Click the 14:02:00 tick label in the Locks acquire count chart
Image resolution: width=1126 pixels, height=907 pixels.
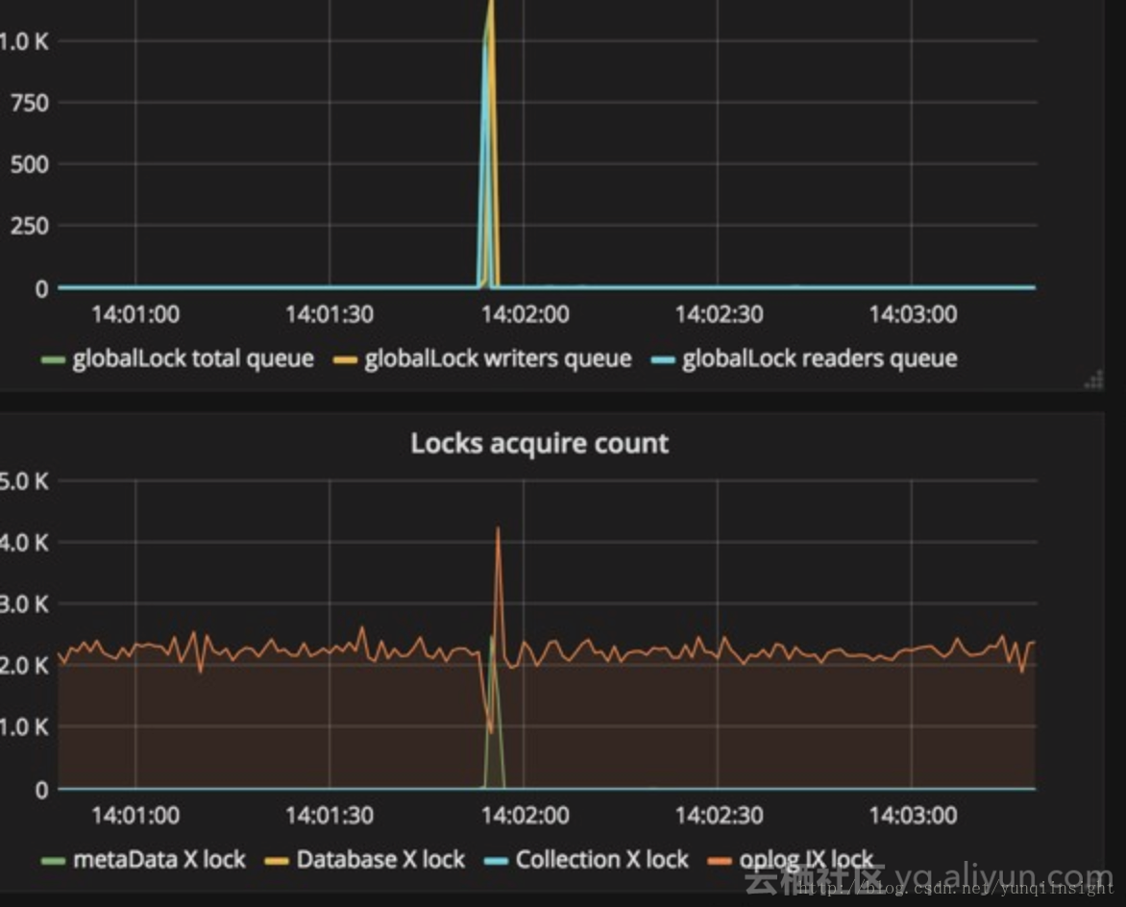tap(525, 816)
